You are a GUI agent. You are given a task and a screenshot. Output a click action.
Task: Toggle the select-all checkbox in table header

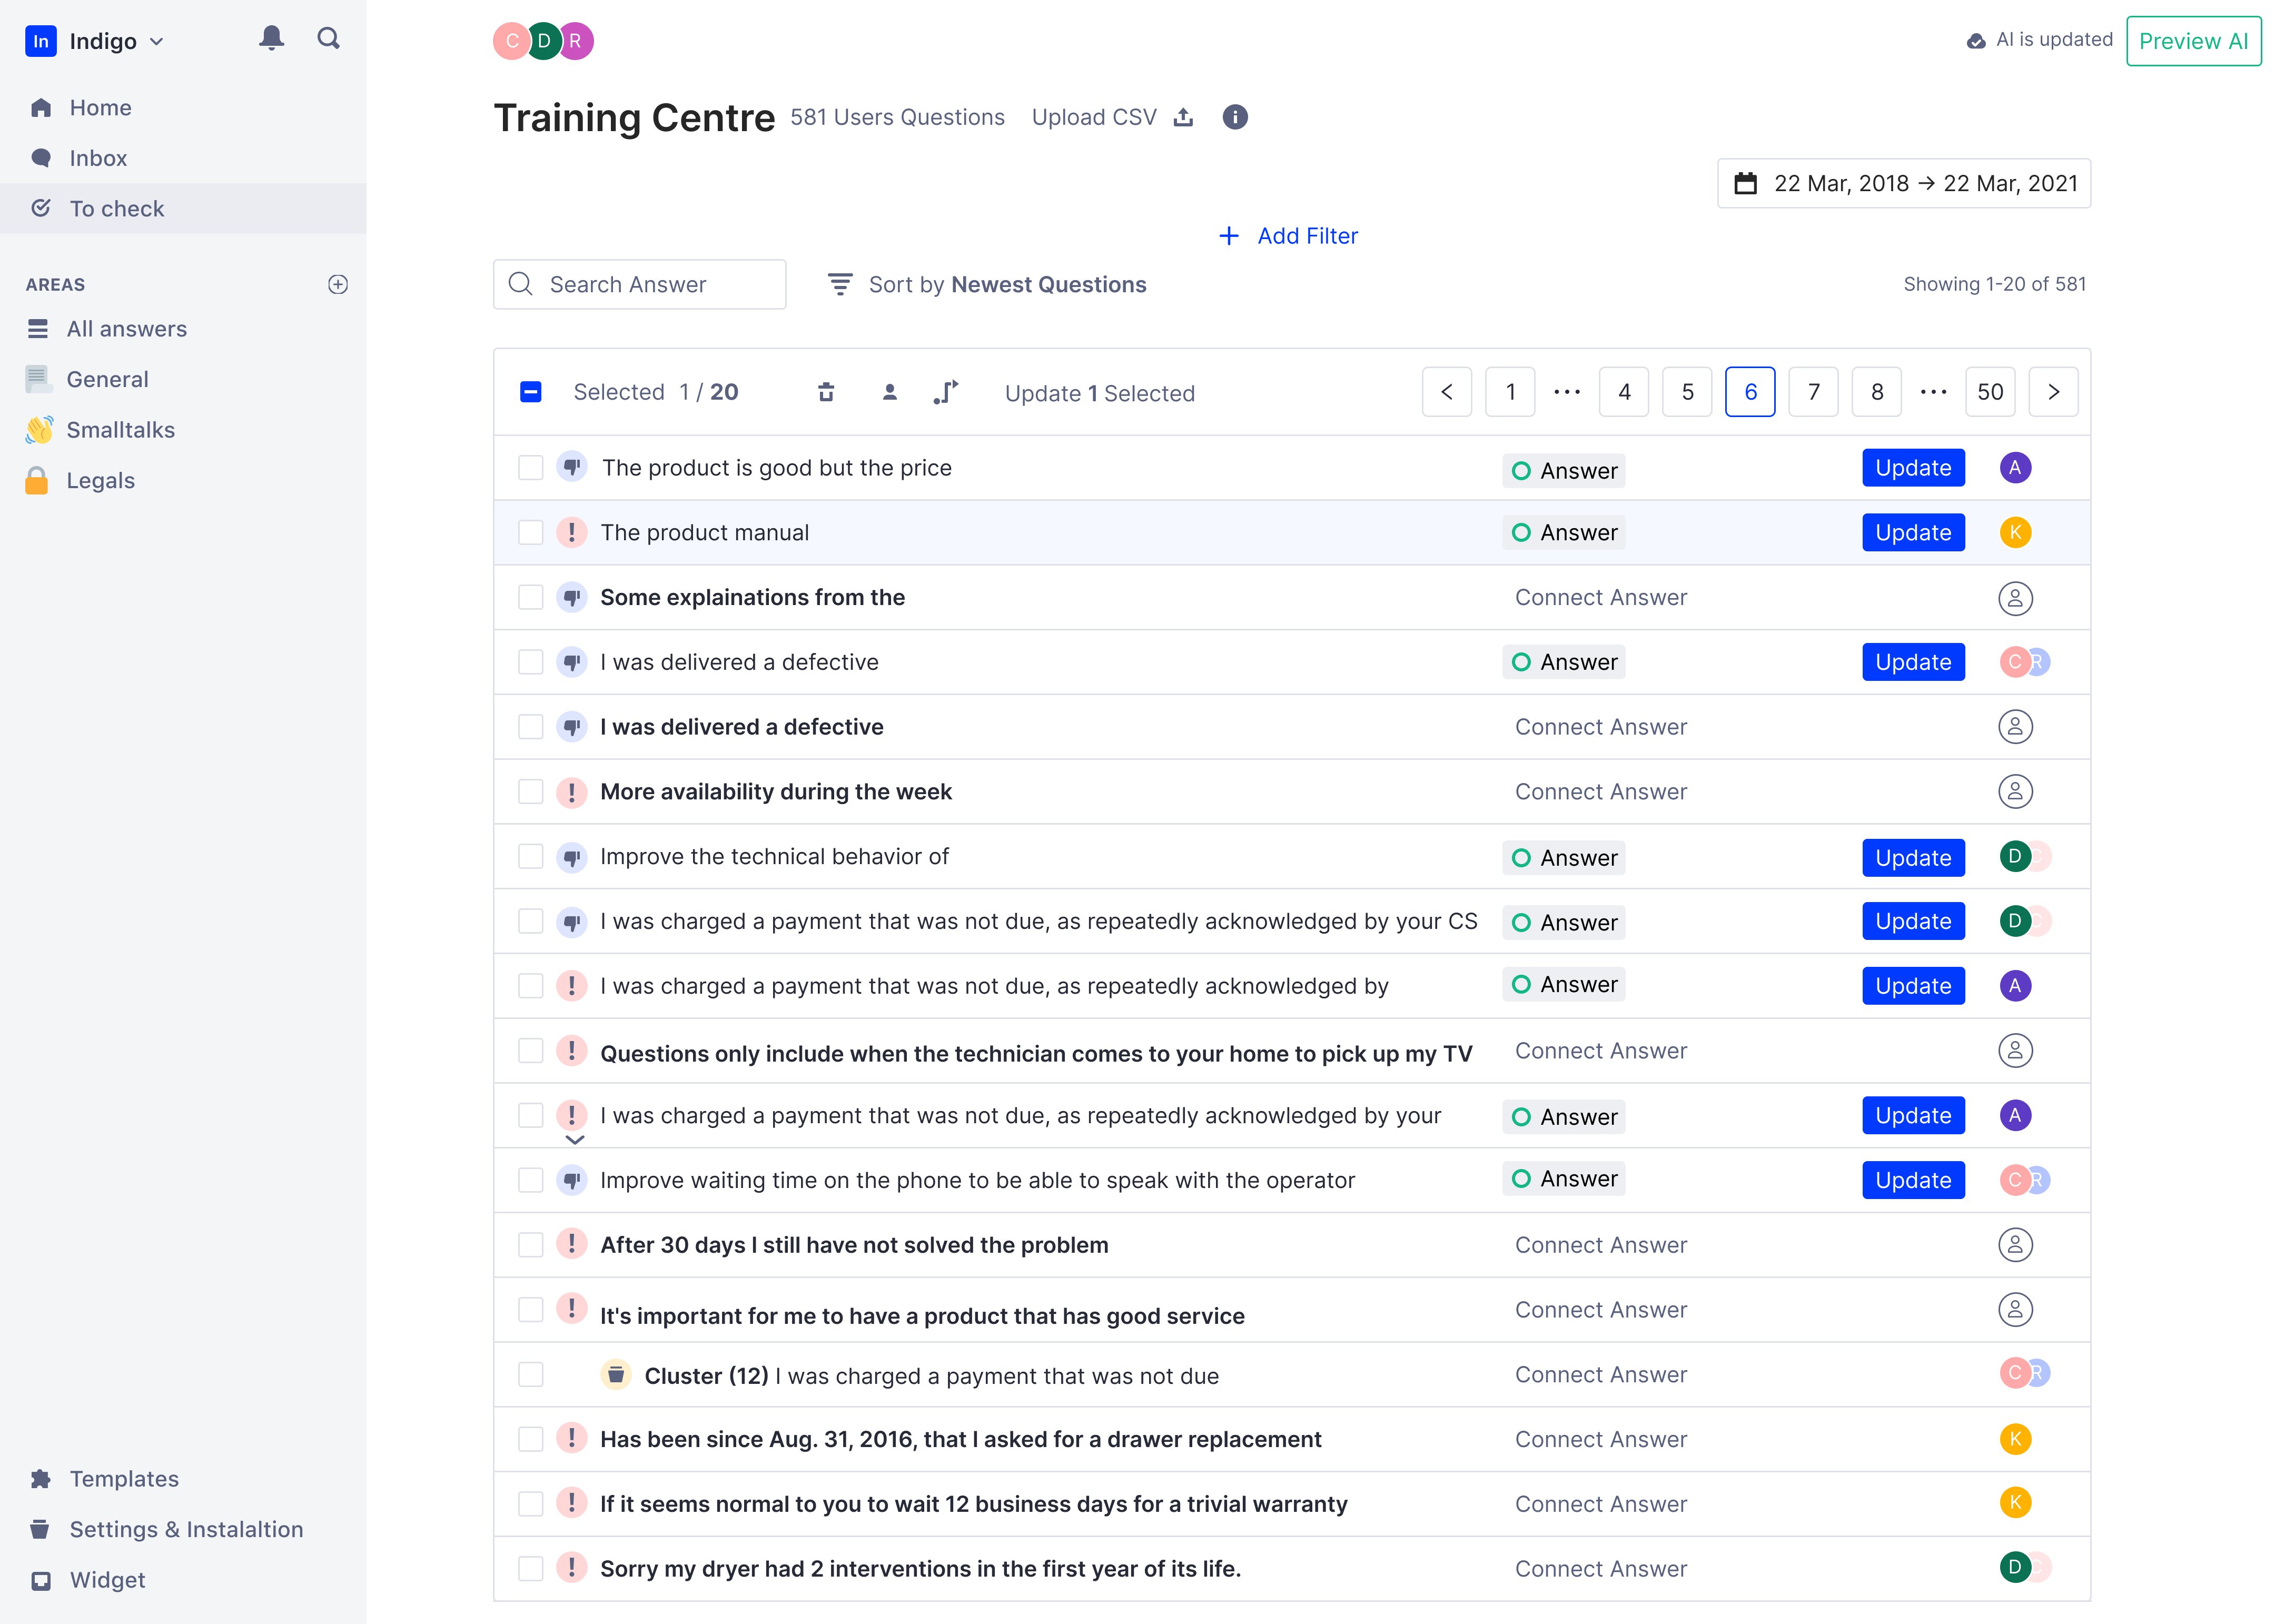pos(531,392)
